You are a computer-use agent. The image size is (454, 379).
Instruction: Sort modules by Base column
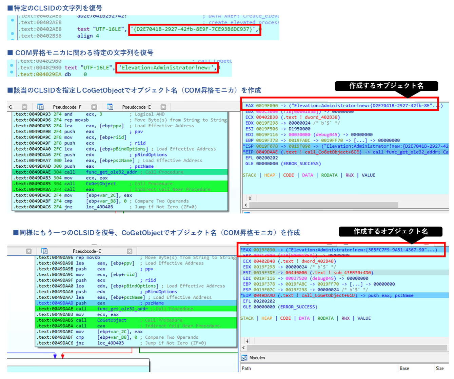tap(404, 369)
